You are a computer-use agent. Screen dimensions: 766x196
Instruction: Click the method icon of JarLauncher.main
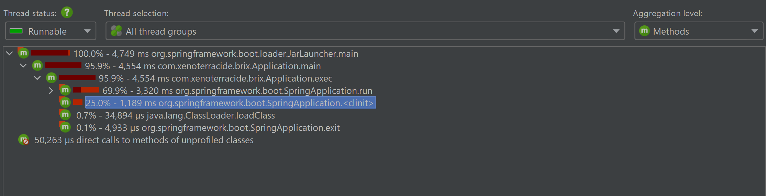click(x=23, y=53)
